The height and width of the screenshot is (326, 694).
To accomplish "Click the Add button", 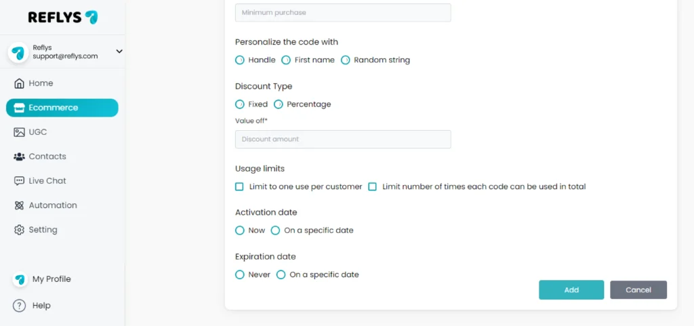I will click(x=571, y=290).
